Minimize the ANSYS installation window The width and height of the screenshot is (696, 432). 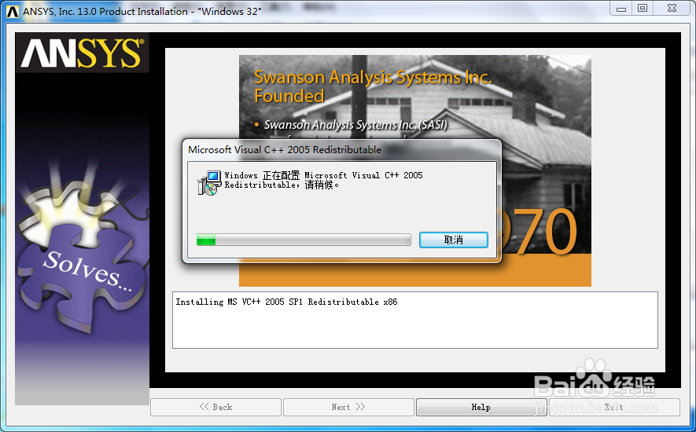[621, 9]
